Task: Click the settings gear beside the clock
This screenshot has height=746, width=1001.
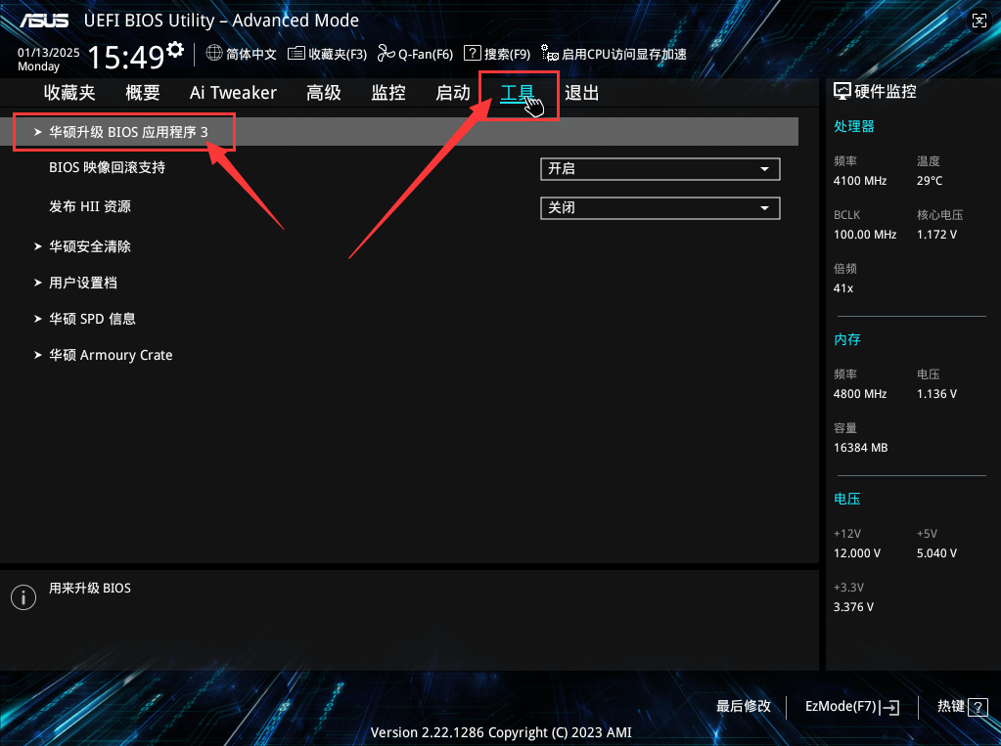Action: 175,49
